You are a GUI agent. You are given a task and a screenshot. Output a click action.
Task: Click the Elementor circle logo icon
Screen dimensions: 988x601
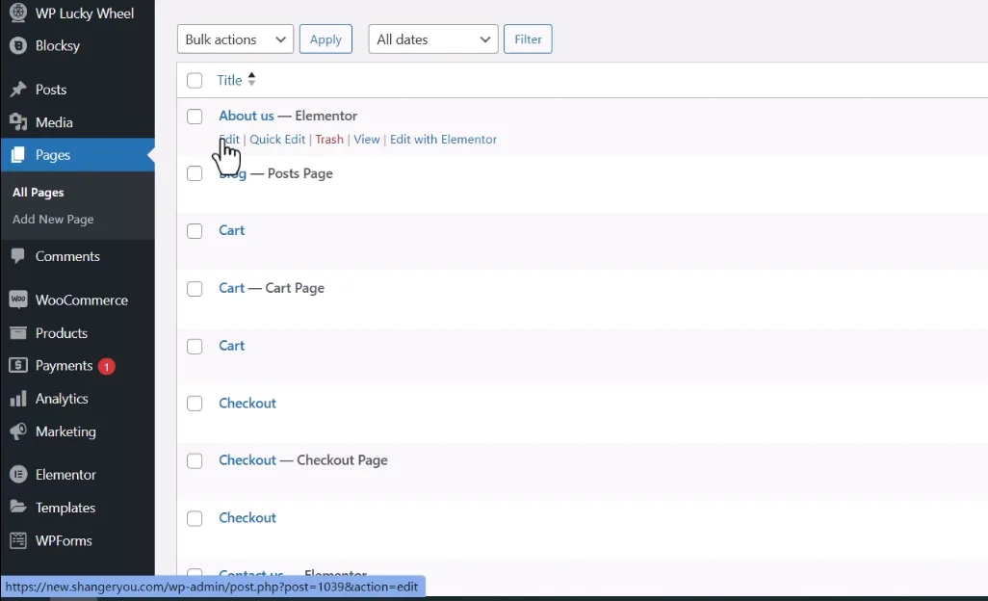pyautogui.click(x=18, y=475)
